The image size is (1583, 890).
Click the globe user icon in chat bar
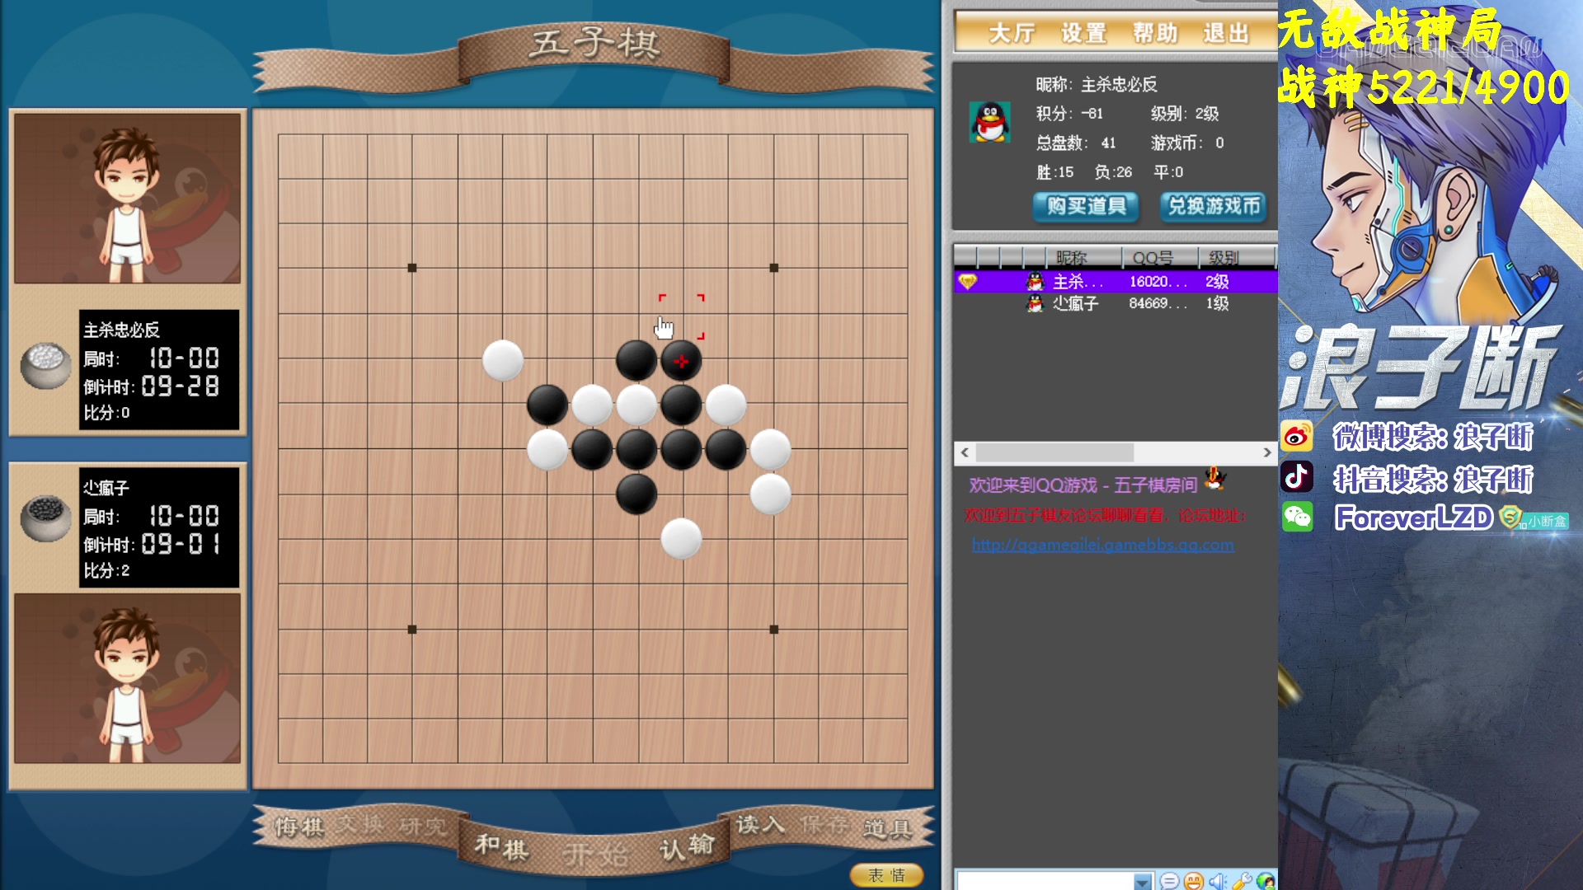click(1266, 881)
